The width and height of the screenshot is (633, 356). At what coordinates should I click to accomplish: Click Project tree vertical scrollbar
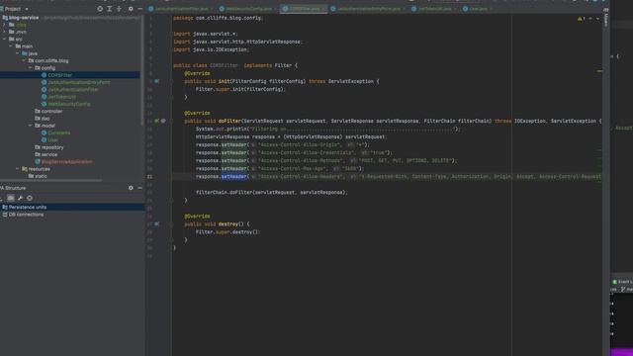(142, 70)
